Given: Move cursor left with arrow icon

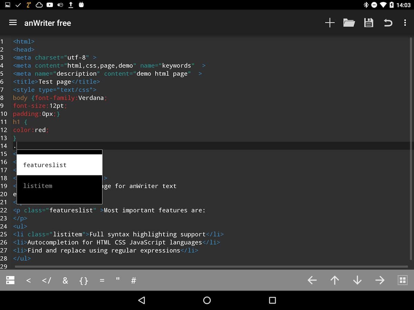Looking at the screenshot, I should 312,280.
